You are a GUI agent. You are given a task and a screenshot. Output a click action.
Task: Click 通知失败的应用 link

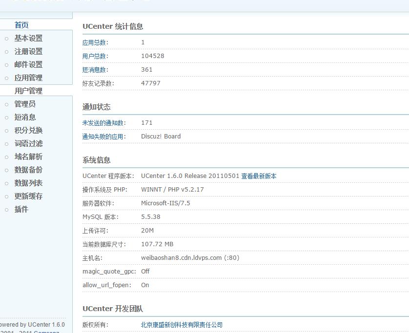104,137
